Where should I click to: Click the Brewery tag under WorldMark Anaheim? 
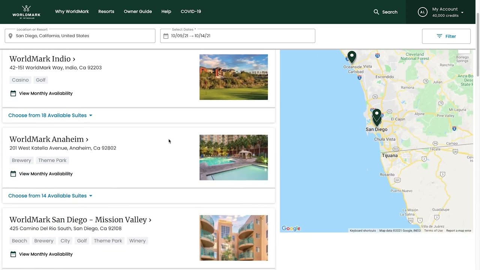click(x=21, y=160)
